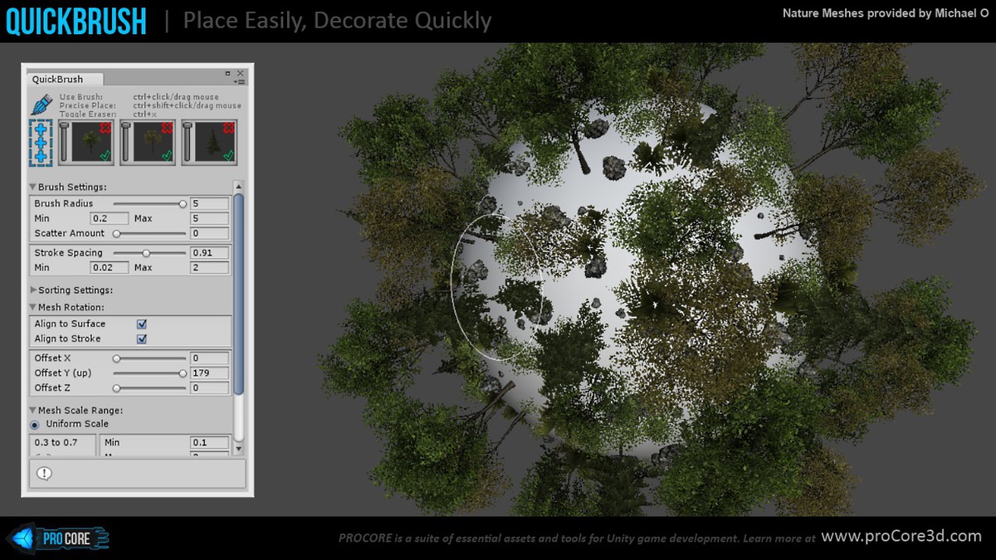
Task: Remove the second tree prefab with red X
Action: click(x=168, y=128)
